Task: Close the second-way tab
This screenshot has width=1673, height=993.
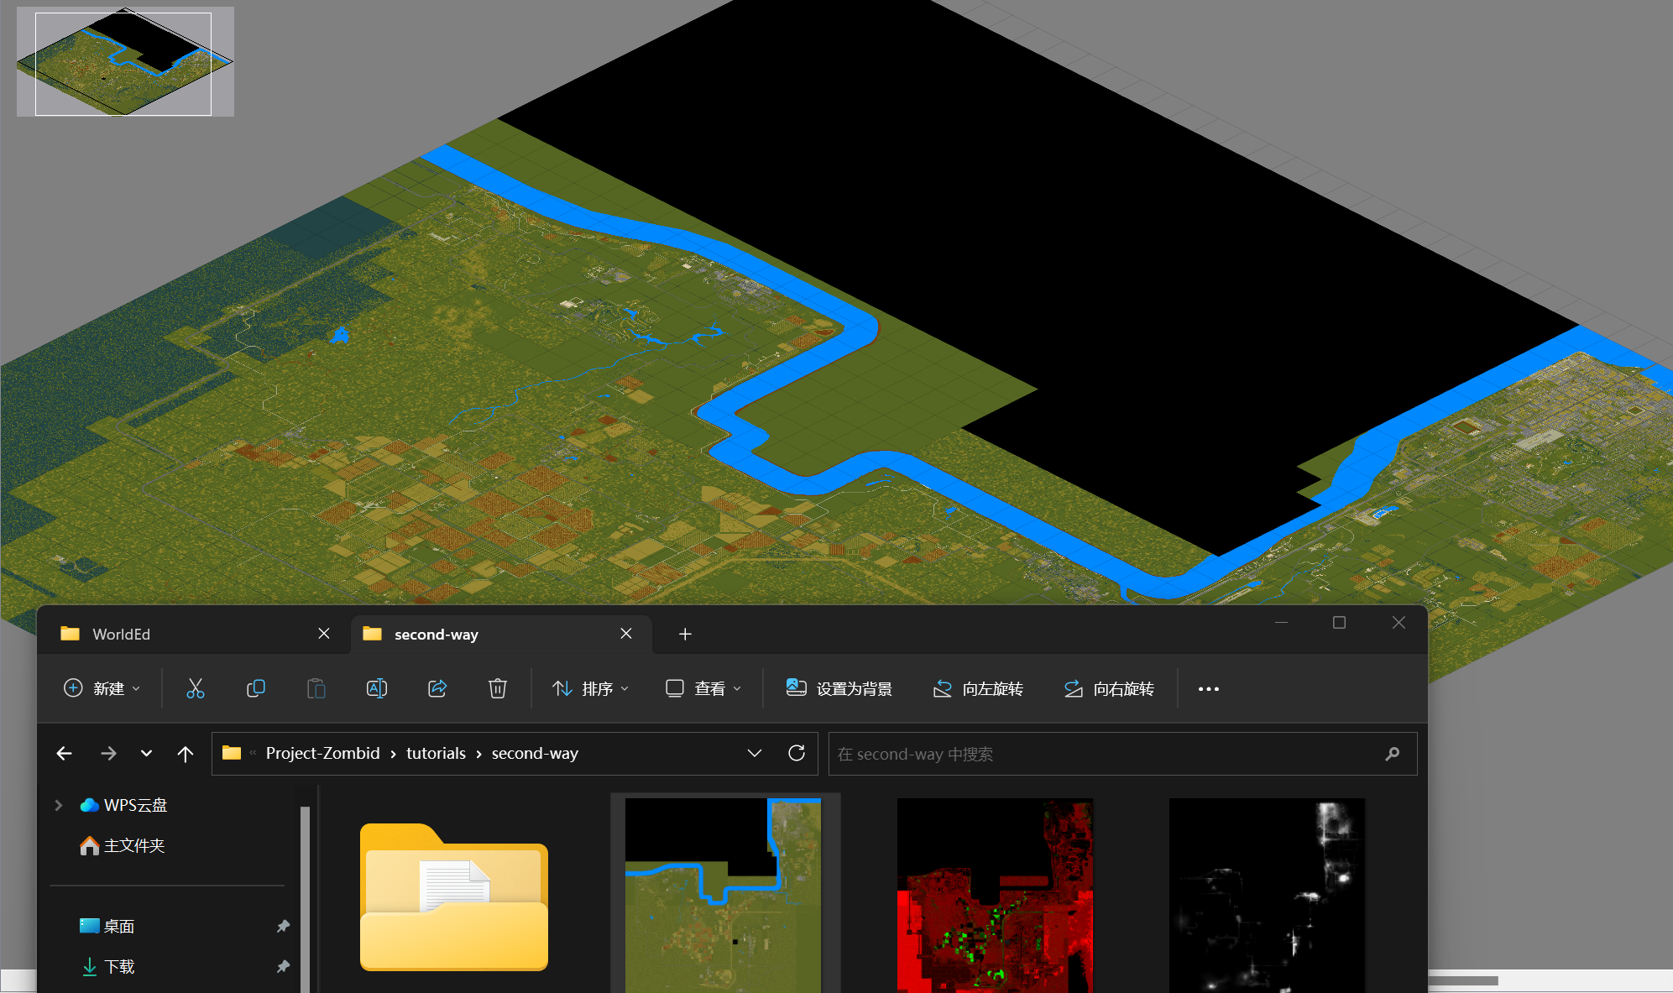Action: pyautogui.click(x=626, y=634)
